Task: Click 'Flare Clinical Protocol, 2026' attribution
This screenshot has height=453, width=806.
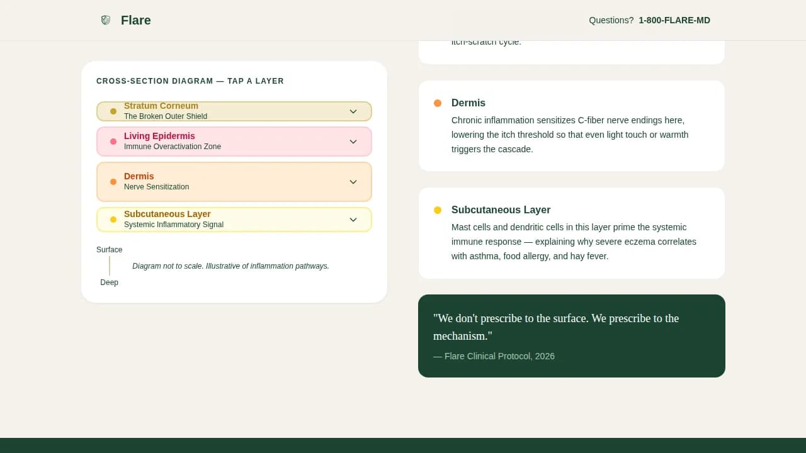Action: pyautogui.click(x=494, y=356)
